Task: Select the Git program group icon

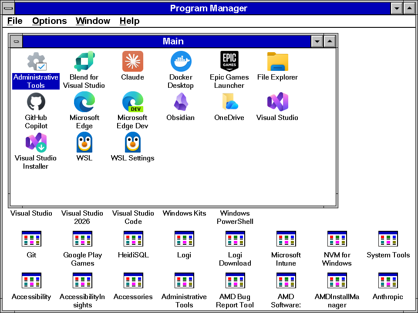Action: click(31, 239)
